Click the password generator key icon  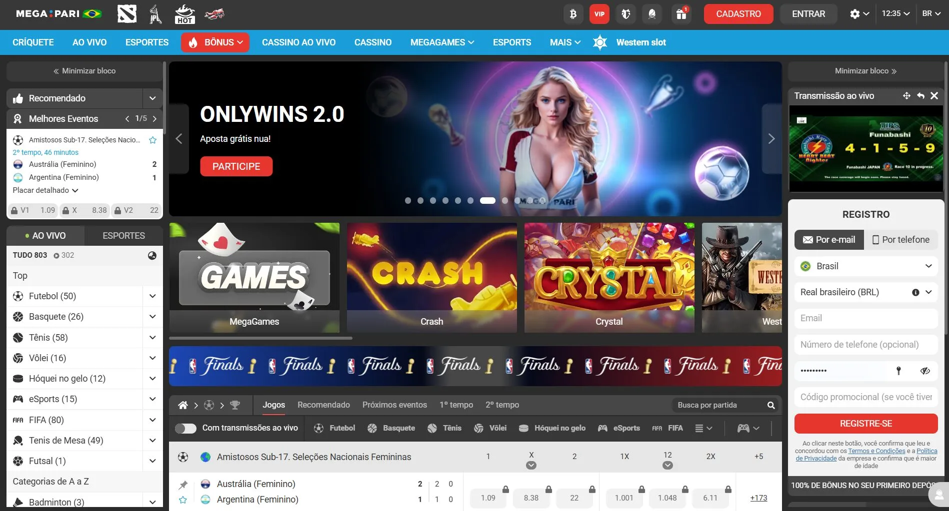pyautogui.click(x=898, y=371)
